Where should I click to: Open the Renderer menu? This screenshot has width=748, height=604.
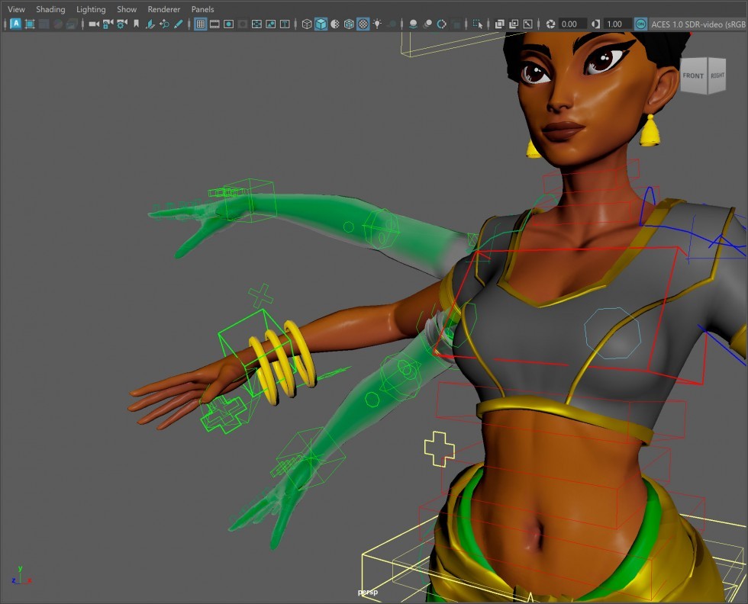coord(163,9)
